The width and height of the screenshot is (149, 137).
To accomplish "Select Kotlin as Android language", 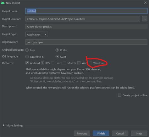I will (57, 50).
